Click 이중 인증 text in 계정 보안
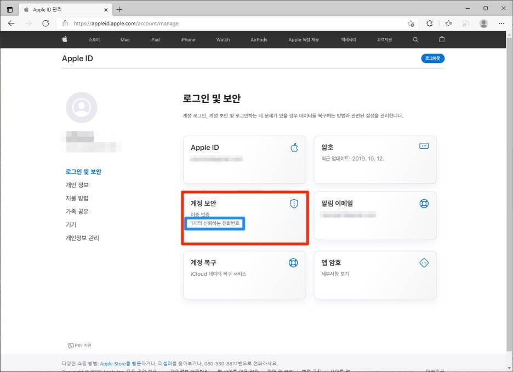This screenshot has width=513, height=372. 200,214
